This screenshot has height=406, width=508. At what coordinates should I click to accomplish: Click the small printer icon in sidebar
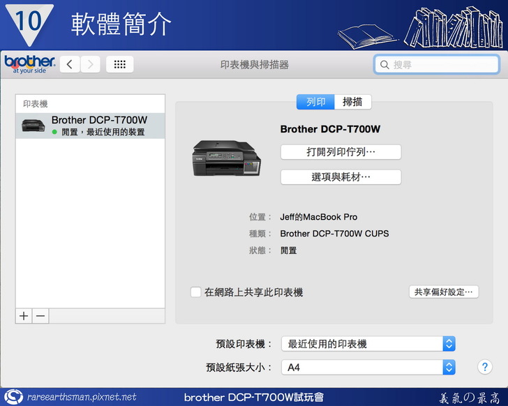point(33,126)
